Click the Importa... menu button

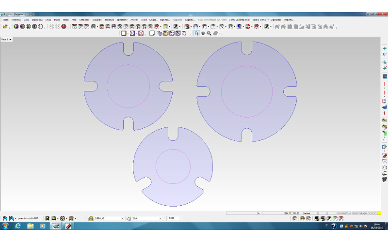tap(289, 19)
